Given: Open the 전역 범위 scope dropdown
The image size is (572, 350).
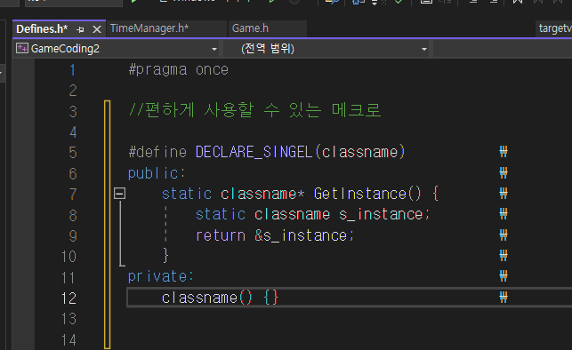Looking at the screenshot, I should tap(424, 49).
